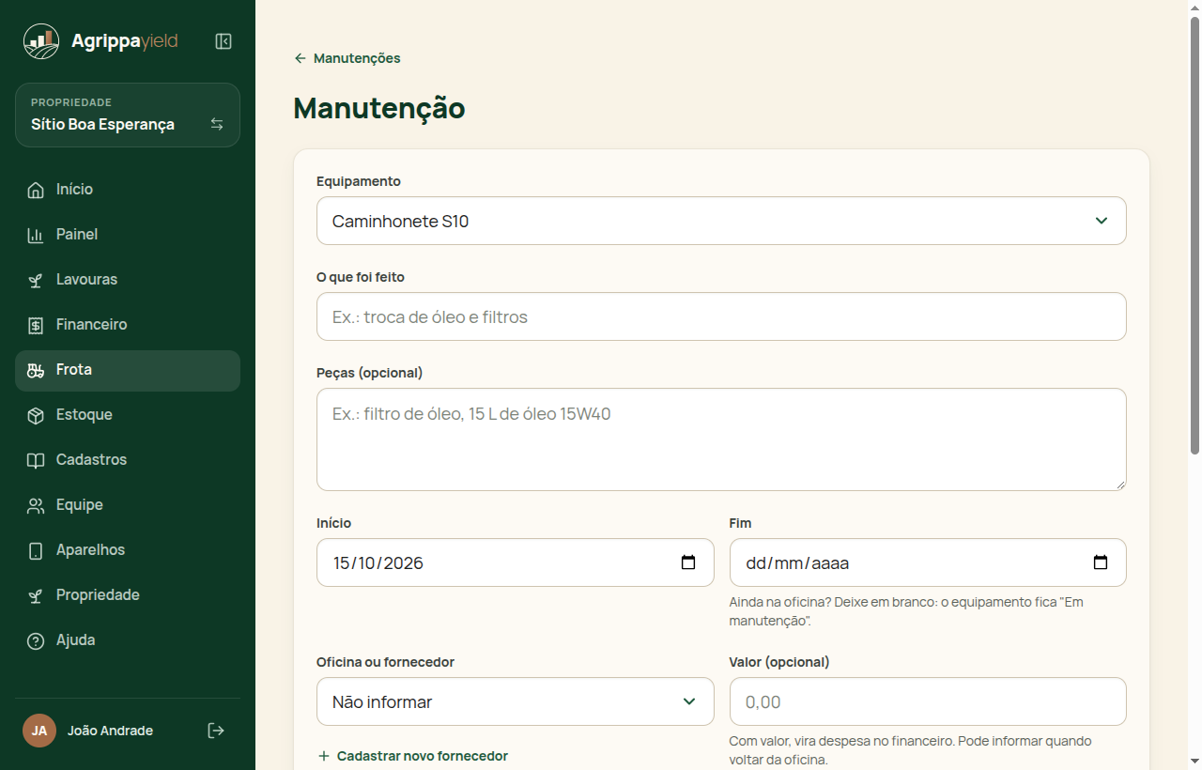Screen dimensions: 1202x770
Task: Click the page vertical scrollbar
Action: pos(1194,235)
